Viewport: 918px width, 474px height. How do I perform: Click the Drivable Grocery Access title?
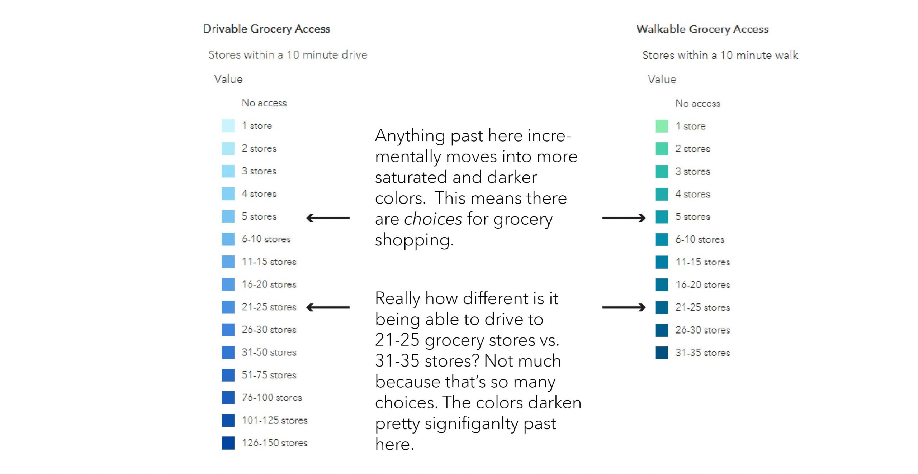266,29
